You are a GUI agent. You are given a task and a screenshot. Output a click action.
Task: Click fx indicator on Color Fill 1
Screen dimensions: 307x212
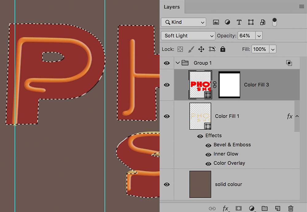(x=290, y=116)
